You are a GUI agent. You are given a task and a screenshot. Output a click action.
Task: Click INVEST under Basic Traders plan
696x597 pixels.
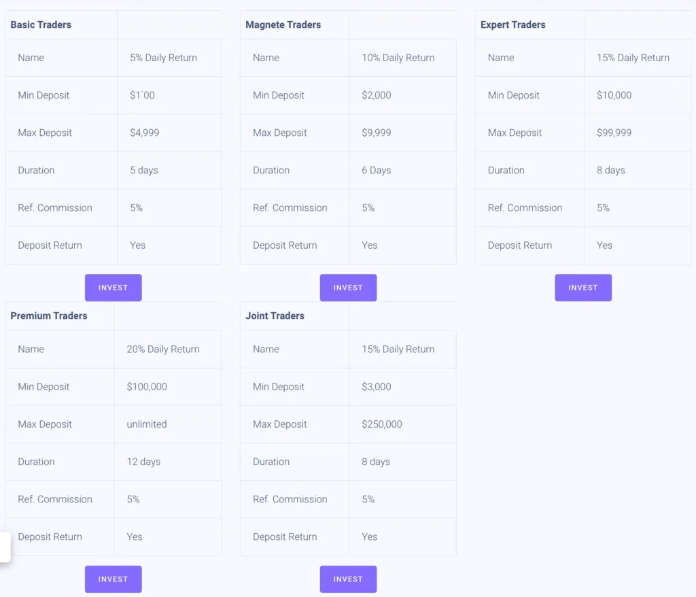coord(113,288)
